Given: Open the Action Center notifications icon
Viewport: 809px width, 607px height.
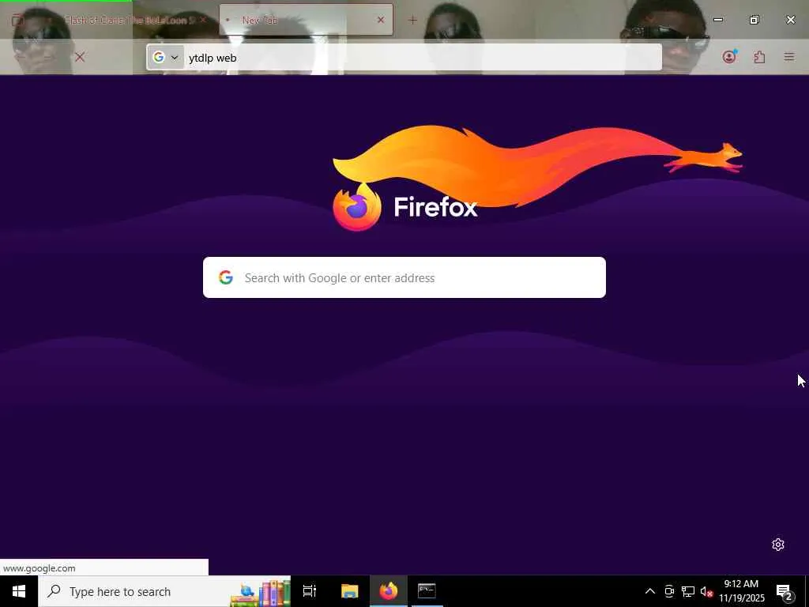Looking at the screenshot, I should click(785, 592).
